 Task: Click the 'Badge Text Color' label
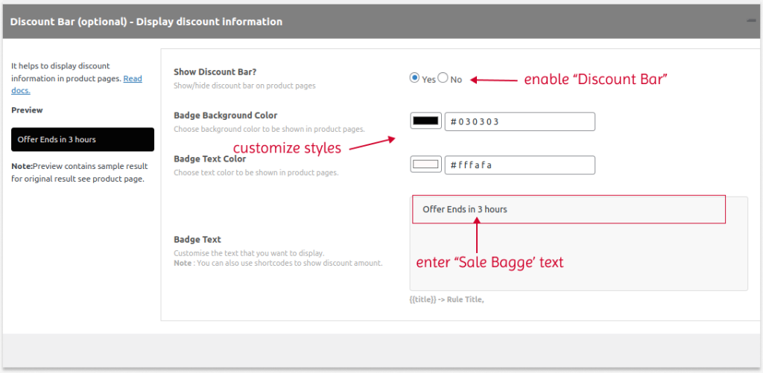click(x=209, y=159)
